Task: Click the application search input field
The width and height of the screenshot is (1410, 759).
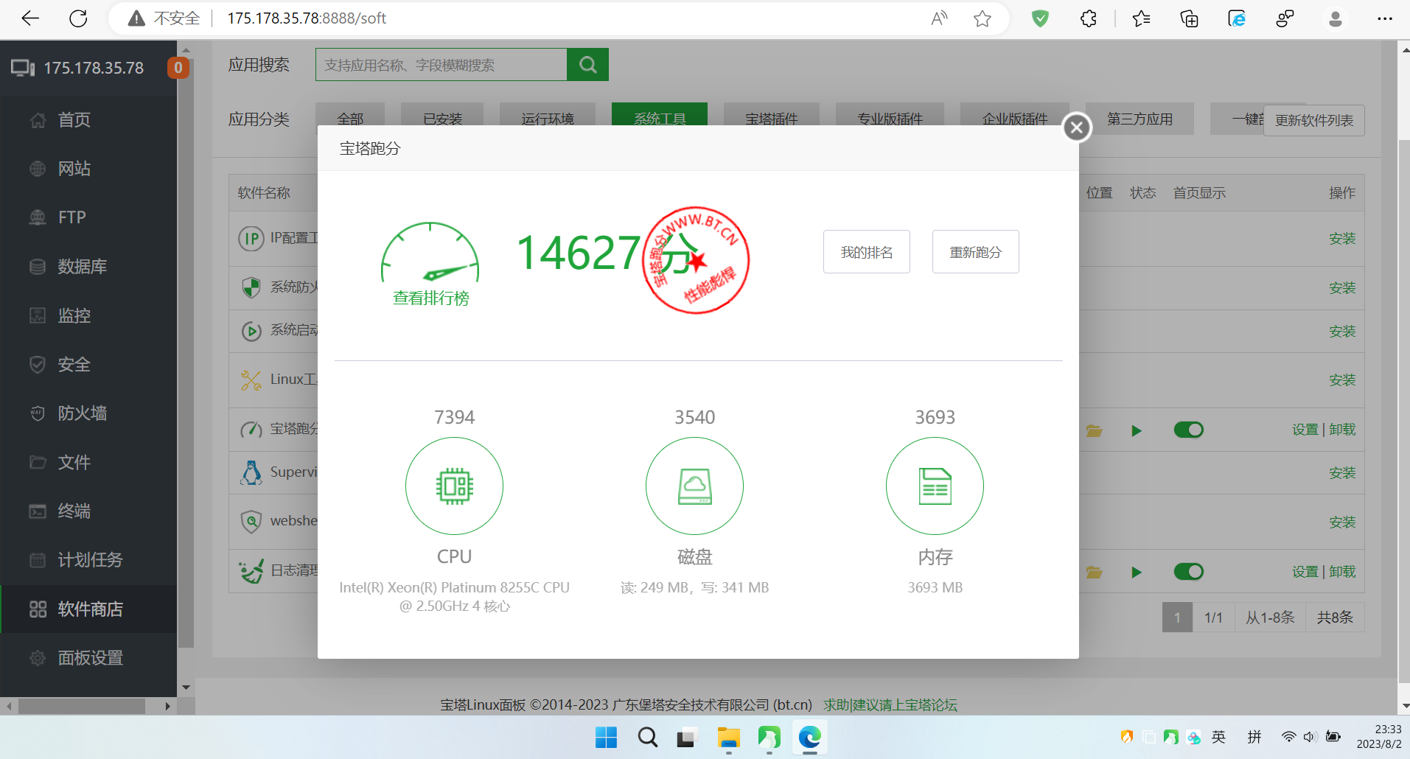Action: point(441,65)
